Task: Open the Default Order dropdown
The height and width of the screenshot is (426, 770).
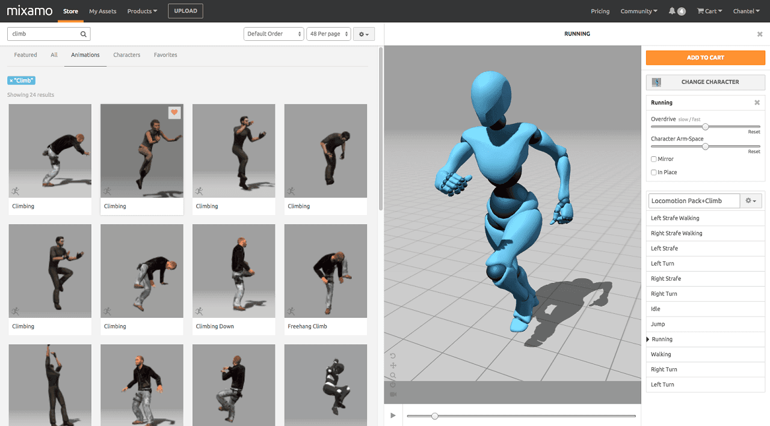Action: pos(274,34)
